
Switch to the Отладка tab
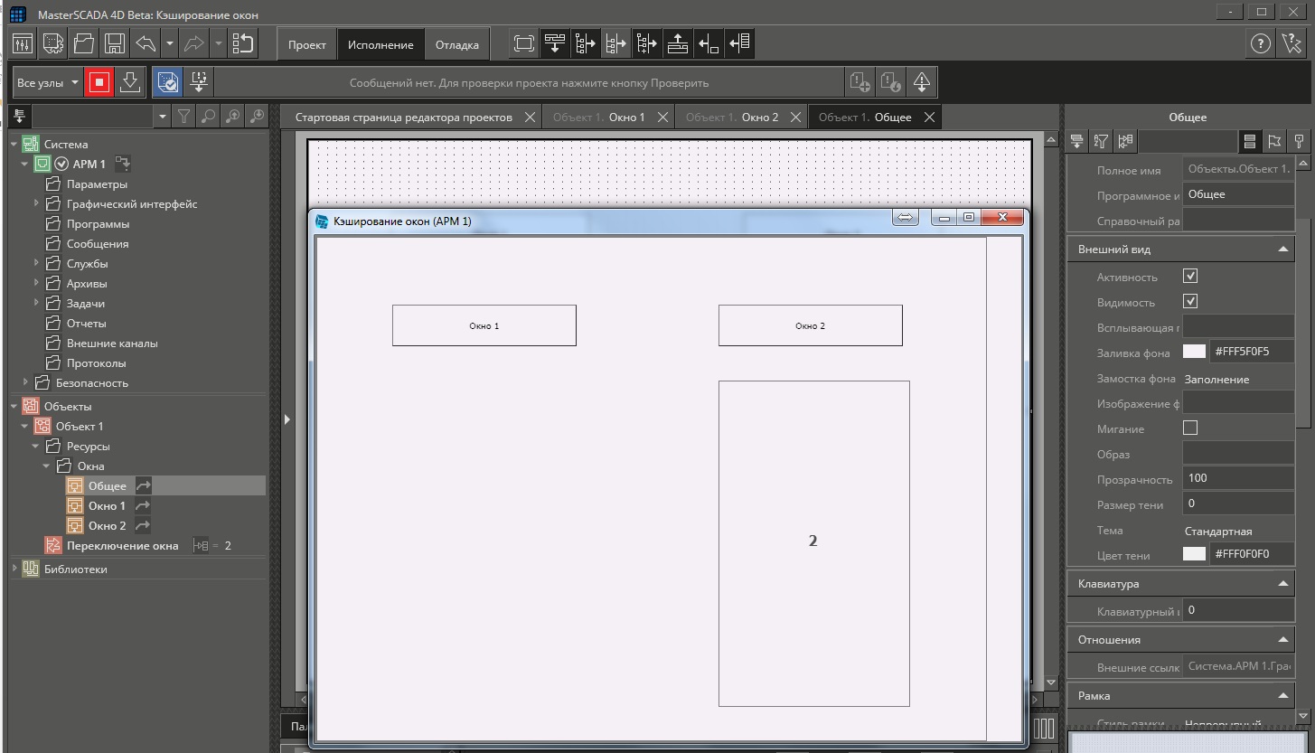456,44
